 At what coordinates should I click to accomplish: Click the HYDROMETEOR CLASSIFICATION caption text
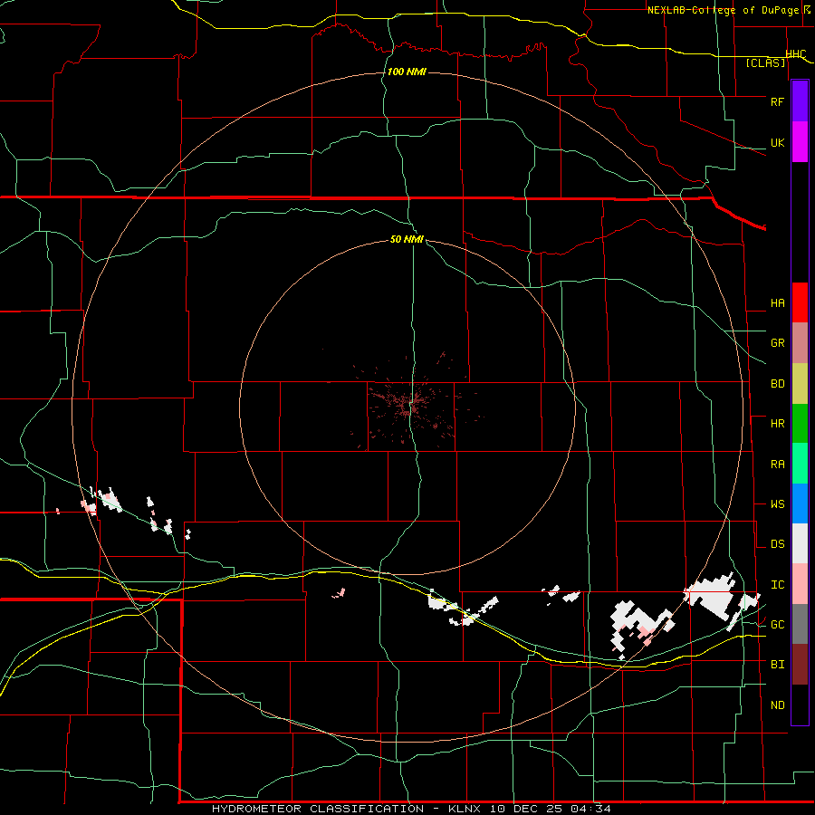[318, 809]
